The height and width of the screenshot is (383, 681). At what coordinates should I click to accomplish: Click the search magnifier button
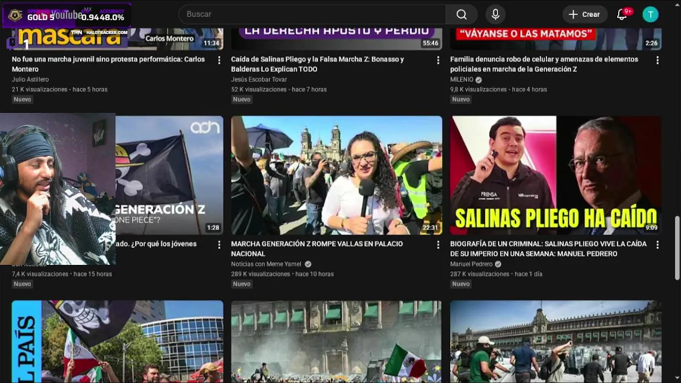461,14
